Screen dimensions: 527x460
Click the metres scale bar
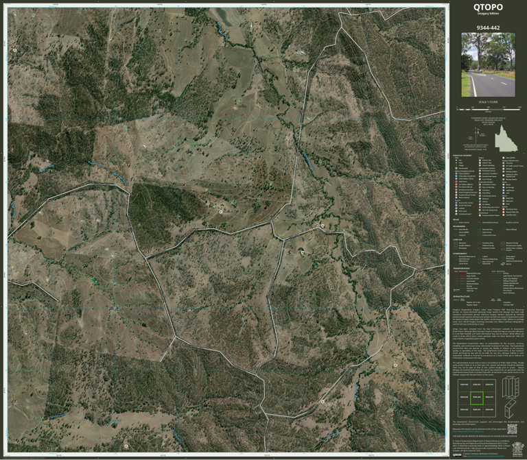pyautogui.click(x=489, y=109)
